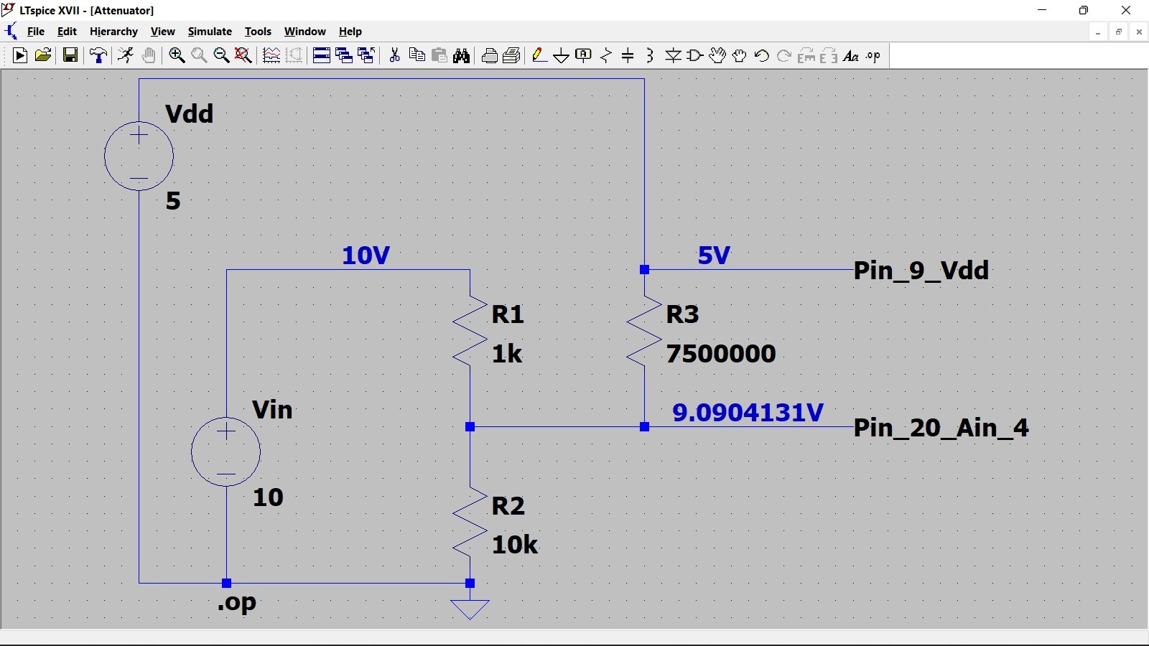Zoom out with the magnifier minus icon
1149x646 pixels.
tap(221, 56)
